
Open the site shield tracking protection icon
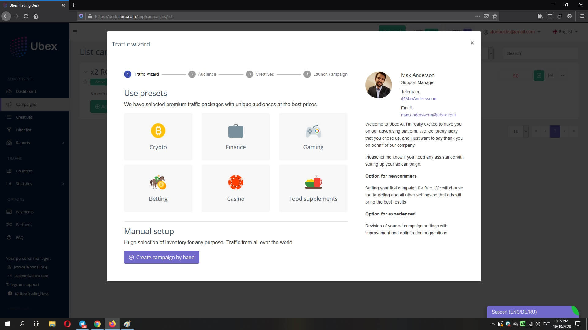[x=81, y=16]
